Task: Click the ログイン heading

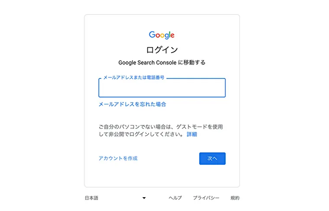Action: pos(162,50)
